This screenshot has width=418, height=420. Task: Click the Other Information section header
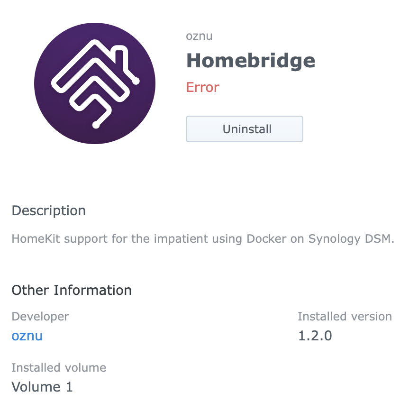(72, 290)
